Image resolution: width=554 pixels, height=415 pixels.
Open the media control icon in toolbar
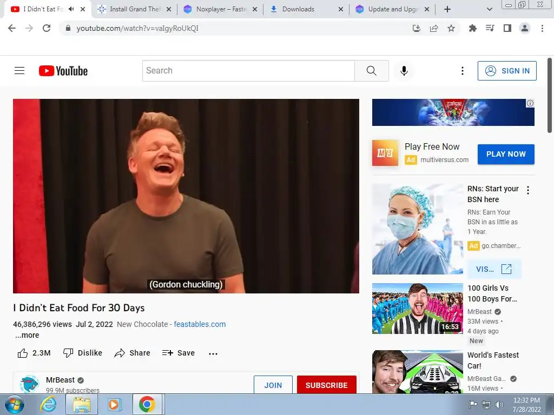click(490, 28)
